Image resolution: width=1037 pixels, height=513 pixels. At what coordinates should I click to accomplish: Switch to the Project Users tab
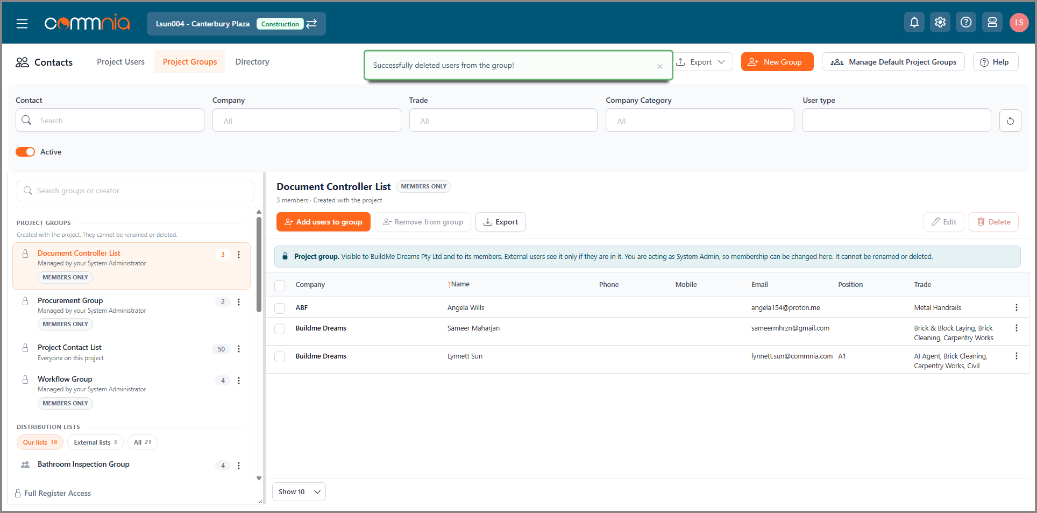(x=120, y=62)
